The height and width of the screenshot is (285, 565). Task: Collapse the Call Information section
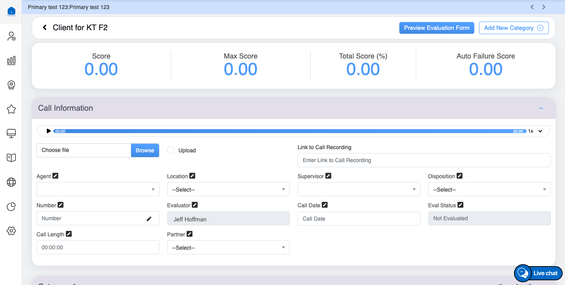(541, 108)
